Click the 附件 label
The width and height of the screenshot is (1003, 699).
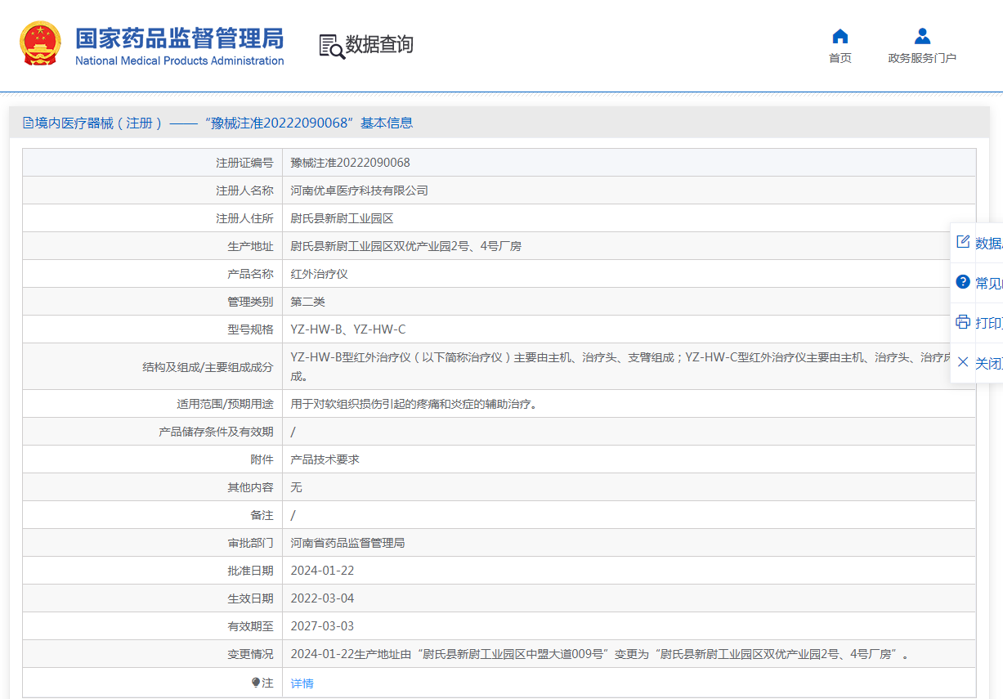click(x=262, y=459)
